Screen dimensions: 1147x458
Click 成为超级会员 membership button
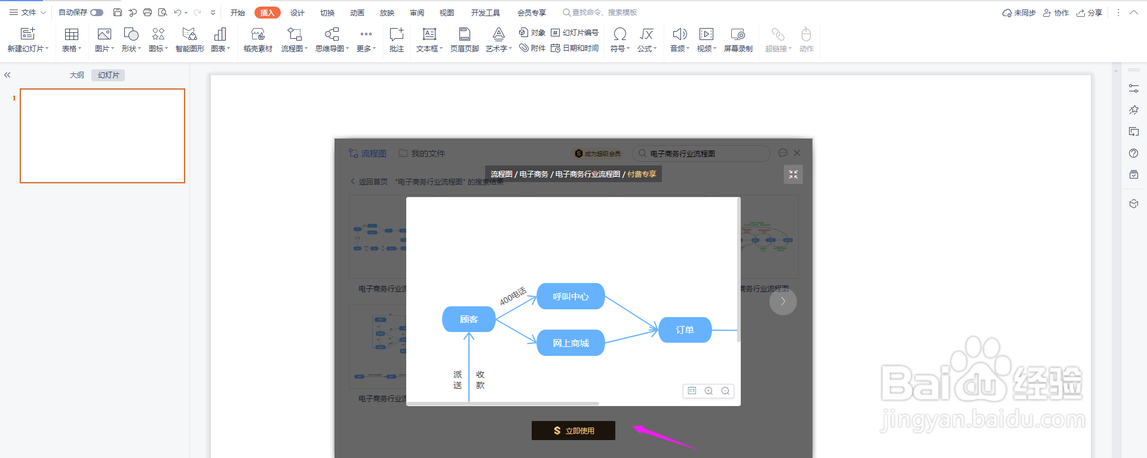point(597,153)
